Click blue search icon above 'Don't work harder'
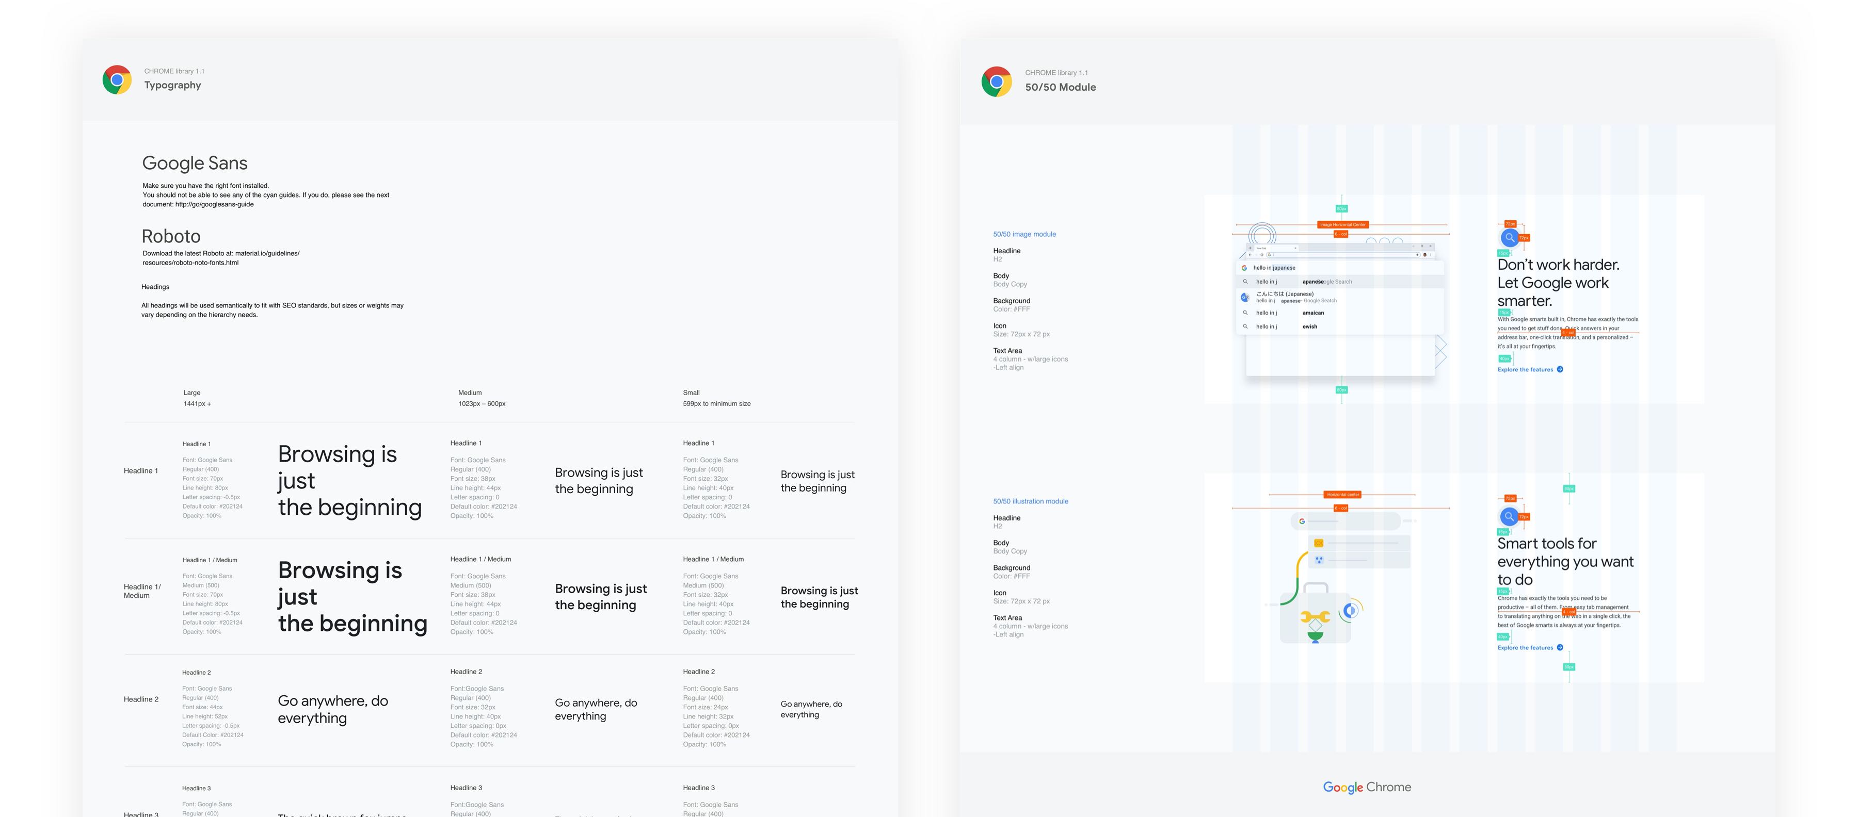 coord(1509,237)
